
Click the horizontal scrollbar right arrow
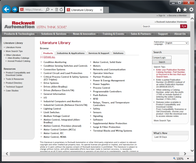[x=185, y=154]
